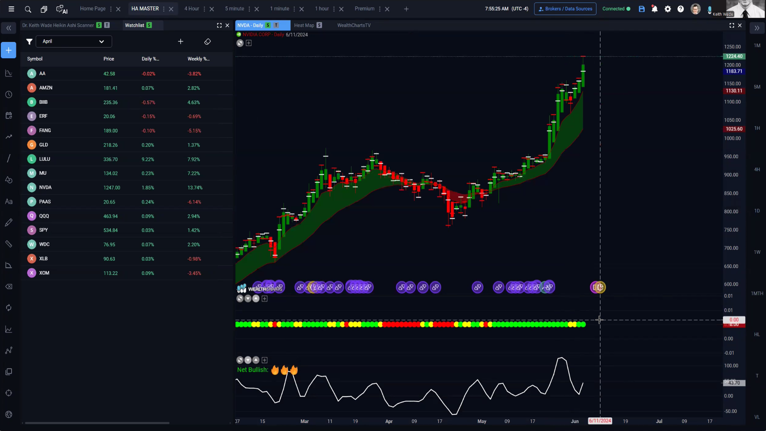Image resolution: width=766 pixels, height=431 pixels.
Task: Toggle the S badge on NVDA - Daily tab
Action: point(268,25)
